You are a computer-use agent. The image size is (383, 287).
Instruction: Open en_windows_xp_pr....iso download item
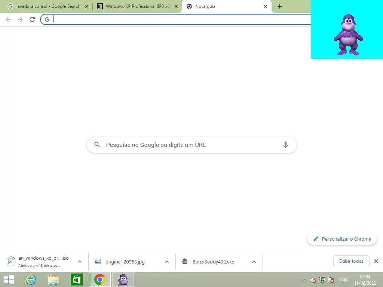pyautogui.click(x=44, y=261)
